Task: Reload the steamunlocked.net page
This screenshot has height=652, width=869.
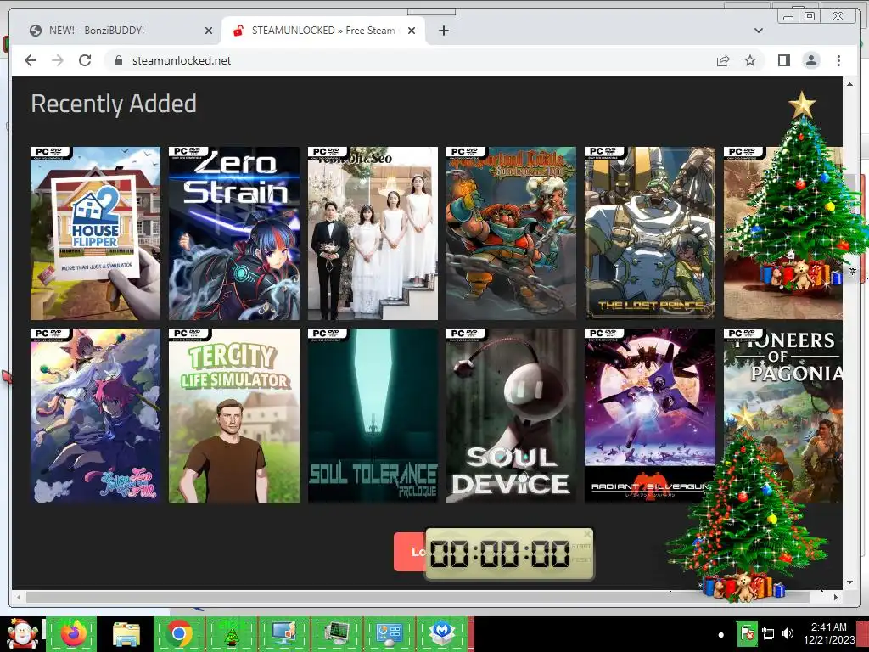Action: point(85,60)
